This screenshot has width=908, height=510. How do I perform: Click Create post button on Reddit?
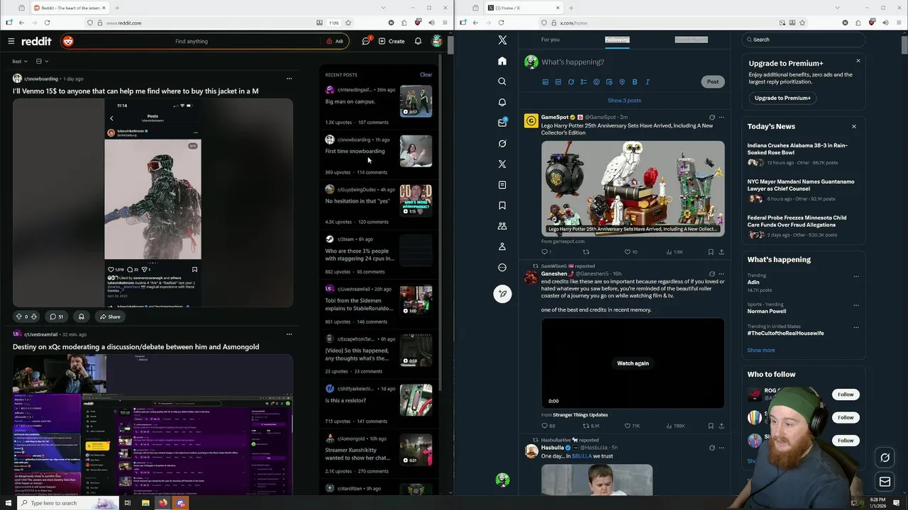392,41
